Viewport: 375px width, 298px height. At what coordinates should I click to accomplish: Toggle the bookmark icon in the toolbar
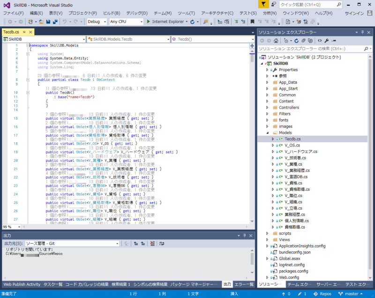252,22
